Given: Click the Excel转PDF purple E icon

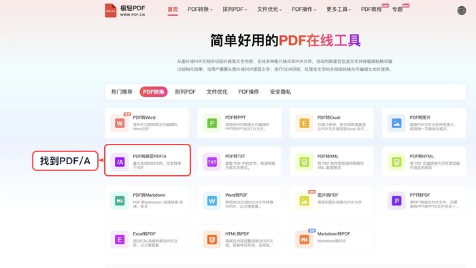Looking at the screenshot, I should coord(120,240).
